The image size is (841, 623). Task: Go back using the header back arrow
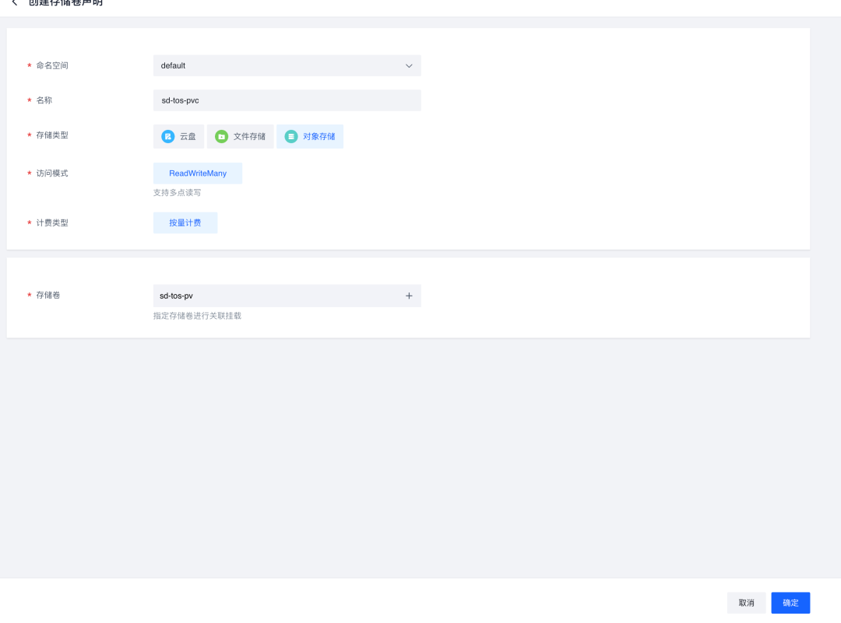click(x=14, y=3)
